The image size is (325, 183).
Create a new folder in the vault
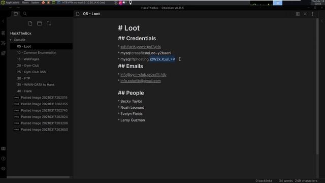pyautogui.click(x=40, y=23)
